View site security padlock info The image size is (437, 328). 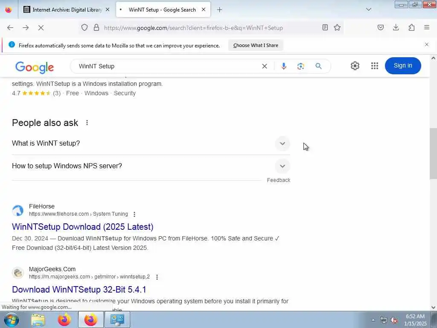tap(96, 27)
